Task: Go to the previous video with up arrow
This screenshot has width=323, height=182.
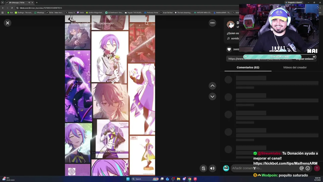Action: tap(212, 86)
